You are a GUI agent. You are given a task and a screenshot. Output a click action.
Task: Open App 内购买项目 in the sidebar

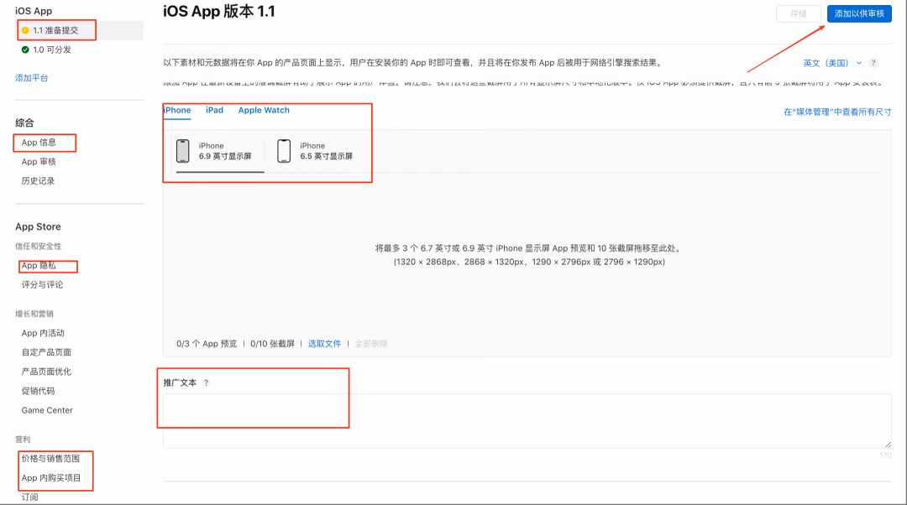pos(51,478)
